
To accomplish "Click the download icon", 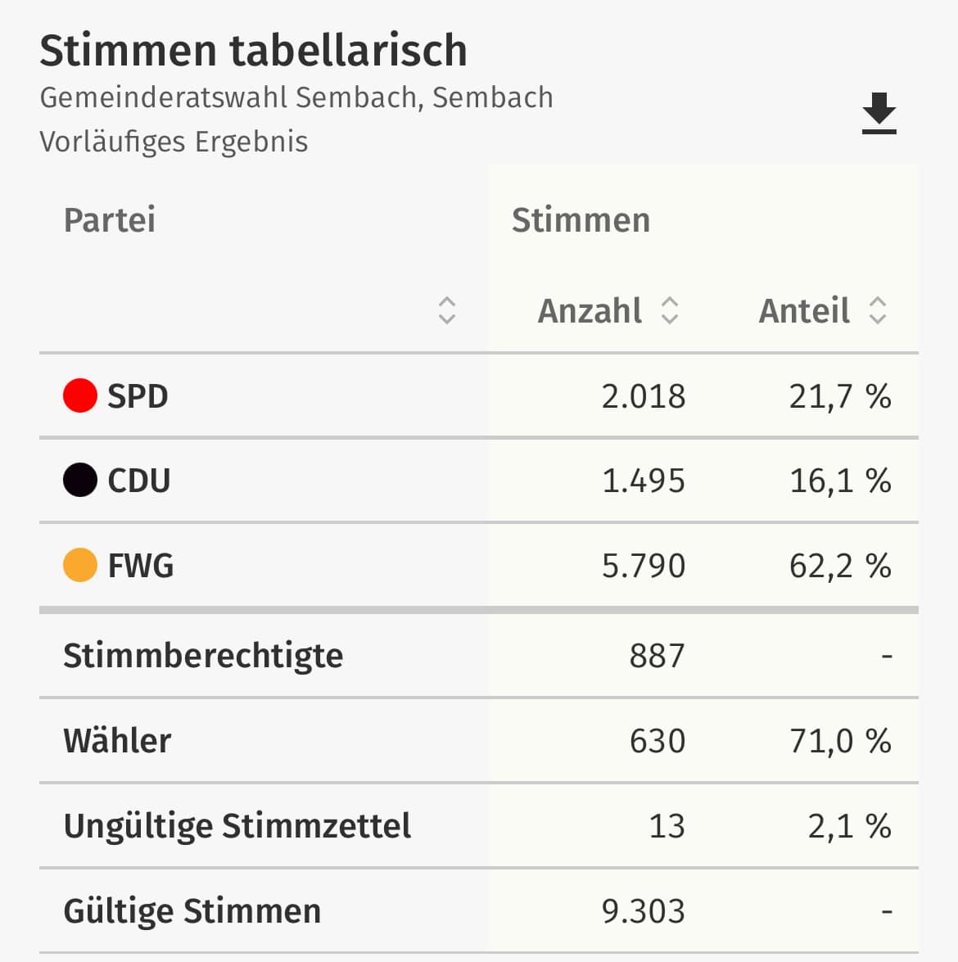I will [x=879, y=114].
